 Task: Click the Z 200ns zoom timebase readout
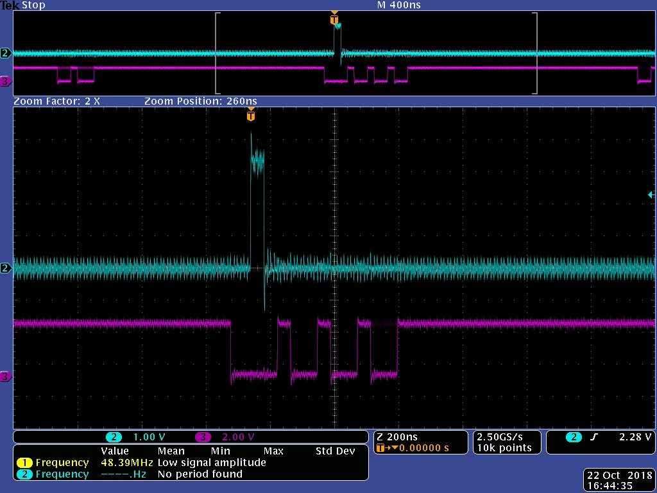coord(397,437)
